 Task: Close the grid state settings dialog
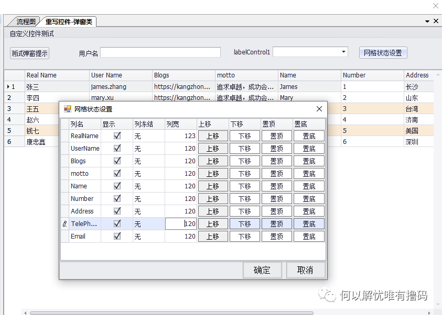coord(319,109)
